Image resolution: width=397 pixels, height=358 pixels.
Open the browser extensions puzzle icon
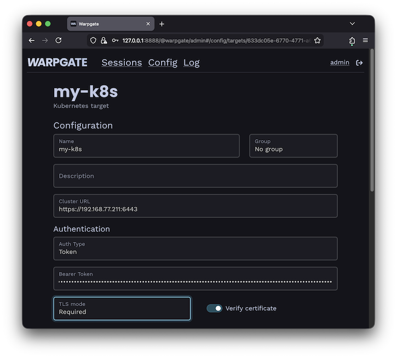tap(352, 41)
